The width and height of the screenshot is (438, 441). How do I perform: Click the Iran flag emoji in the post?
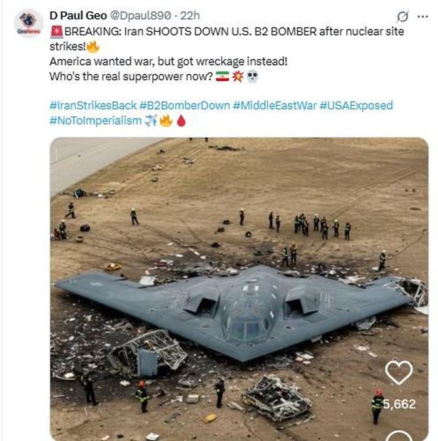click(x=222, y=76)
